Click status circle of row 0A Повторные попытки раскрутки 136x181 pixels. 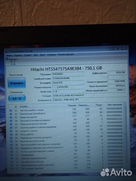[x=11, y=138]
